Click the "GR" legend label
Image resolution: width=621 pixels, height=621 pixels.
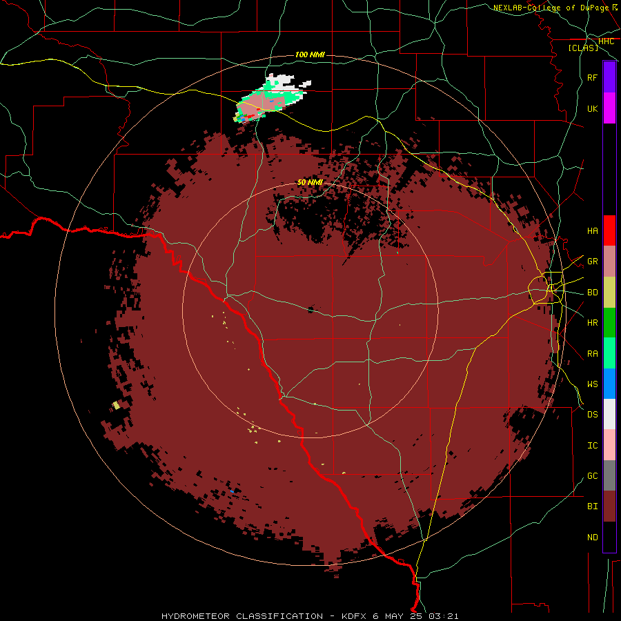coord(592,262)
